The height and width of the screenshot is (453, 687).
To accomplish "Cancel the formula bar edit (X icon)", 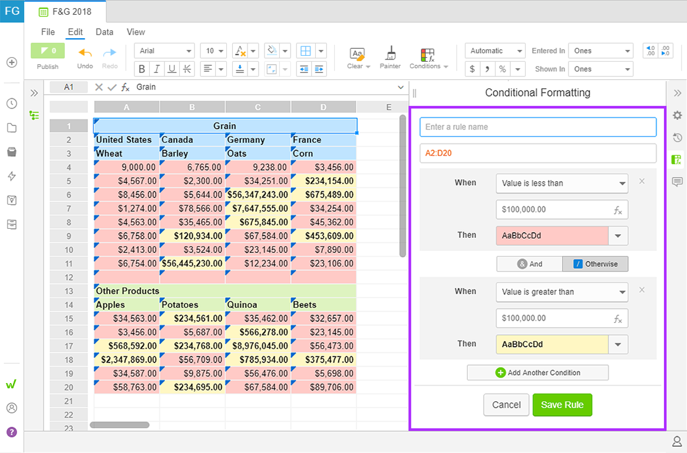I will click(99, 87).
